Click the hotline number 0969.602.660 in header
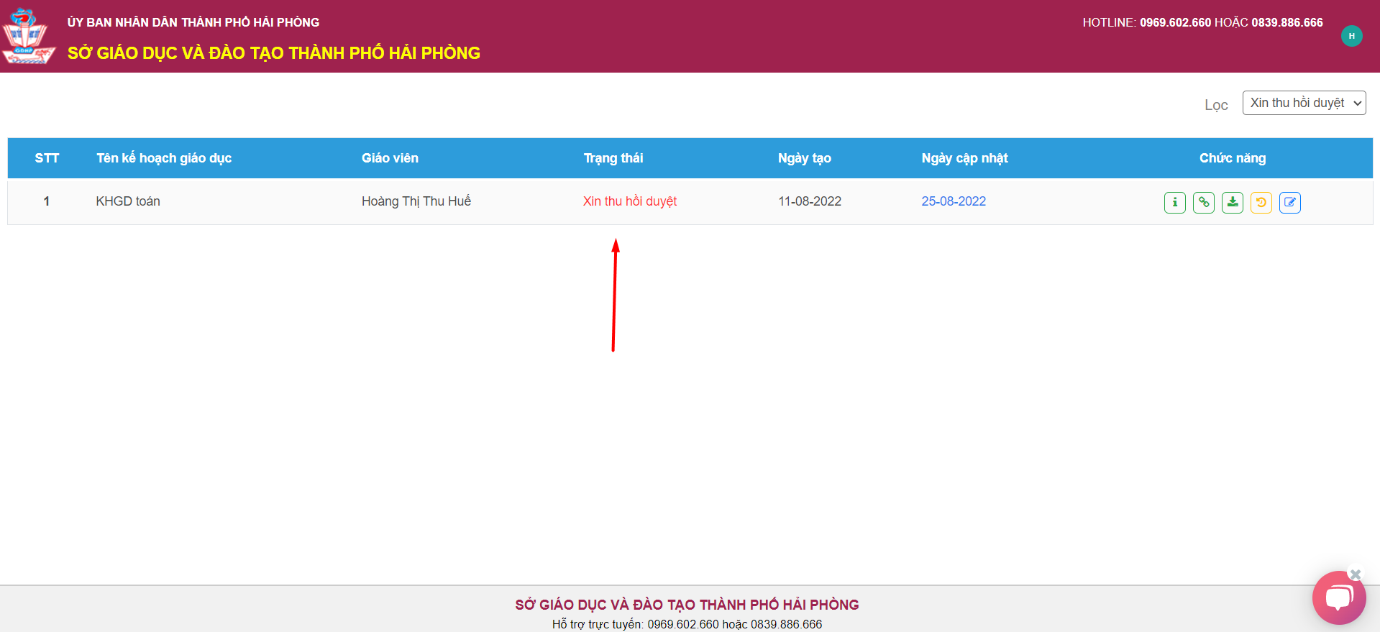This screenshot has height=632, width=1380. [x=1175, y=23]
